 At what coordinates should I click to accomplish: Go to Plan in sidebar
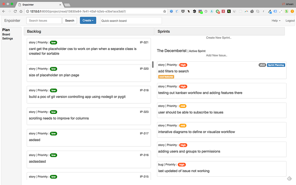point(6,30)
